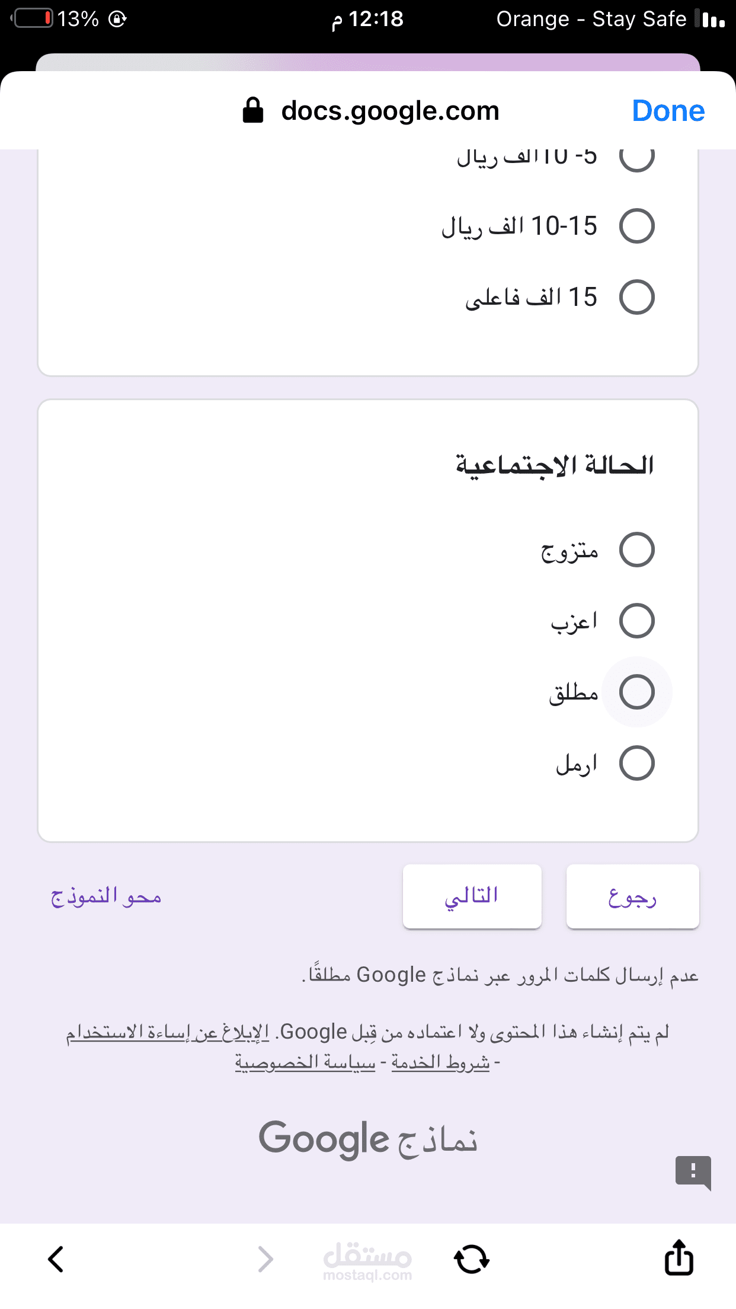This screenshot has height=1309, width=736.
Task: Tap the docs.google.com address text
Action: click(390, 111)
